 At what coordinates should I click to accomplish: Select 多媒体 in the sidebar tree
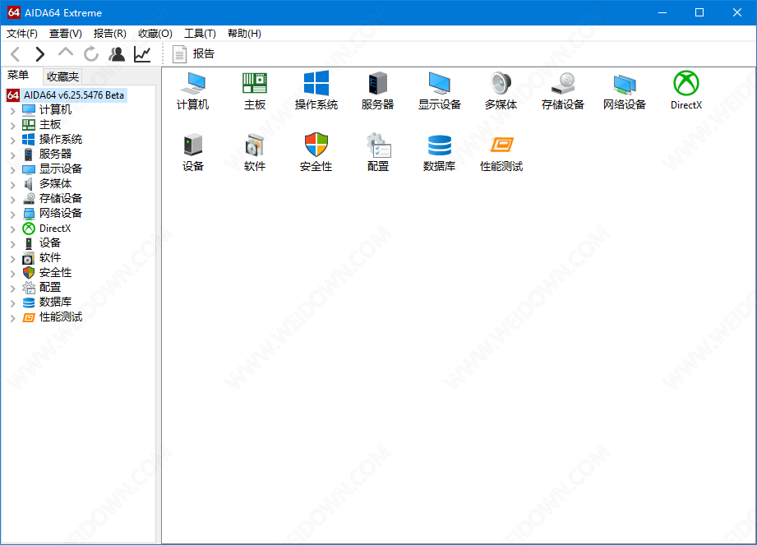pyautogui.click(x=55, y=184)
